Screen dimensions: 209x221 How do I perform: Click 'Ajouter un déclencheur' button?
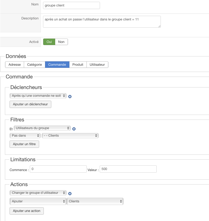(x=30, y=104)
